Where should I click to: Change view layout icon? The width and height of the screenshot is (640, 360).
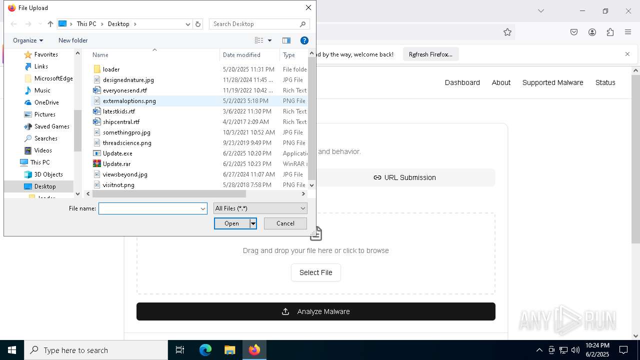[259, 40]
